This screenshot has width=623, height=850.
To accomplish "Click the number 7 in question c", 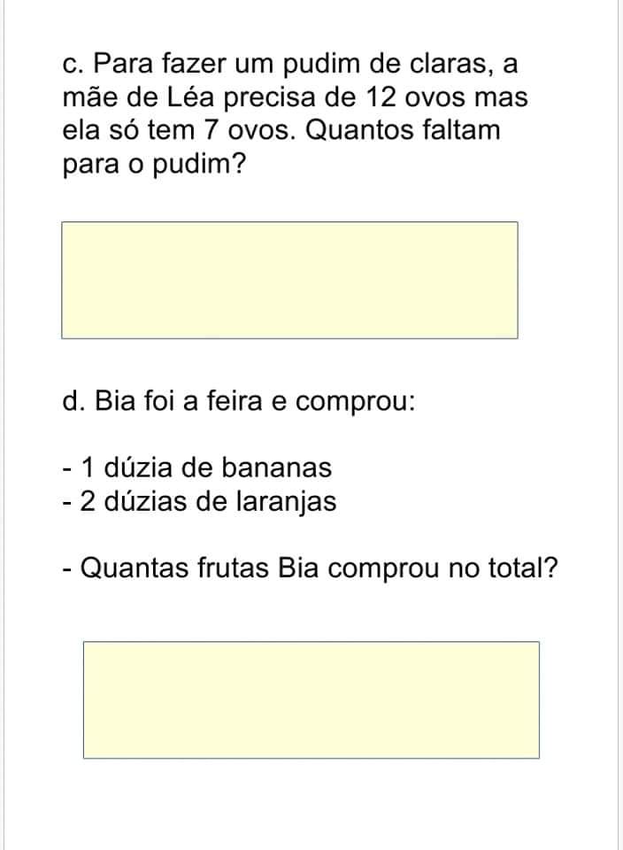I will (x=211, y=131).
